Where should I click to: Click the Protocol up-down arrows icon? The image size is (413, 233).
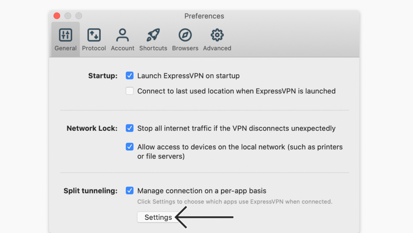[x=94, y=35]
